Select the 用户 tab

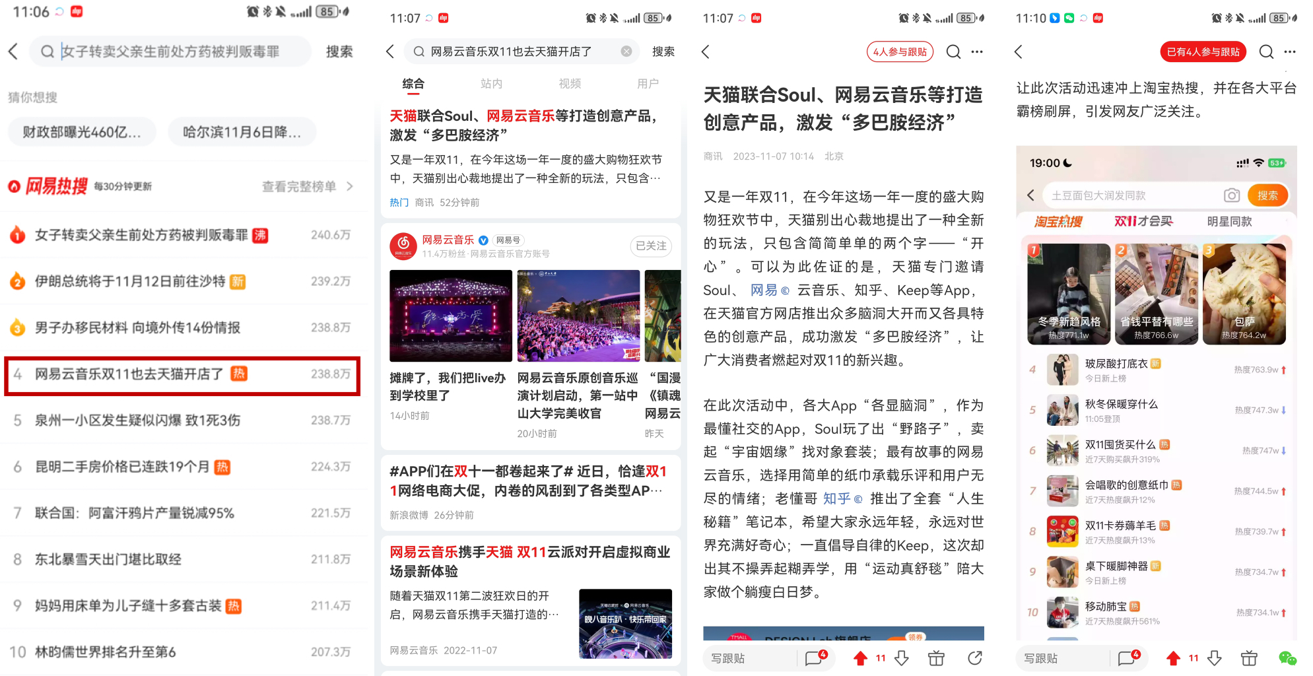(x=648, y=84)
